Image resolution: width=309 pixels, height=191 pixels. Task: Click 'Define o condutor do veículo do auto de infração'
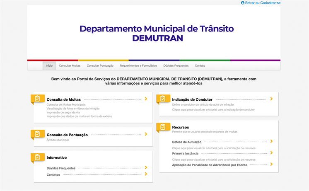click(x=203, y=104)
